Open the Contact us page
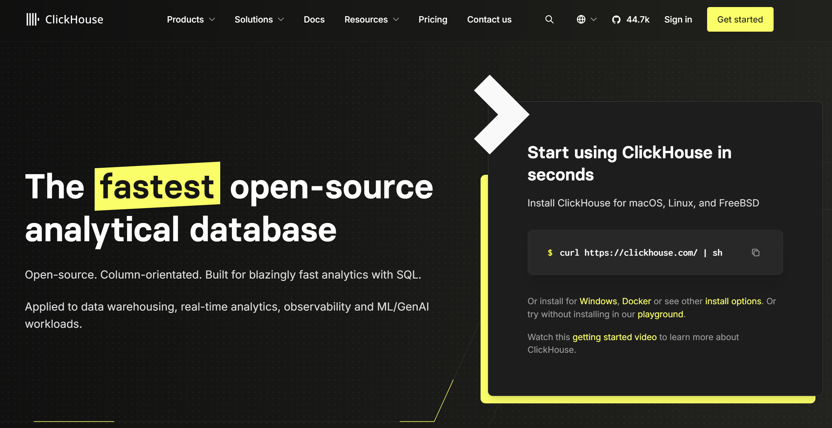Image resolution: width=832 pixels, height=428 pixels. pos(489,19)
